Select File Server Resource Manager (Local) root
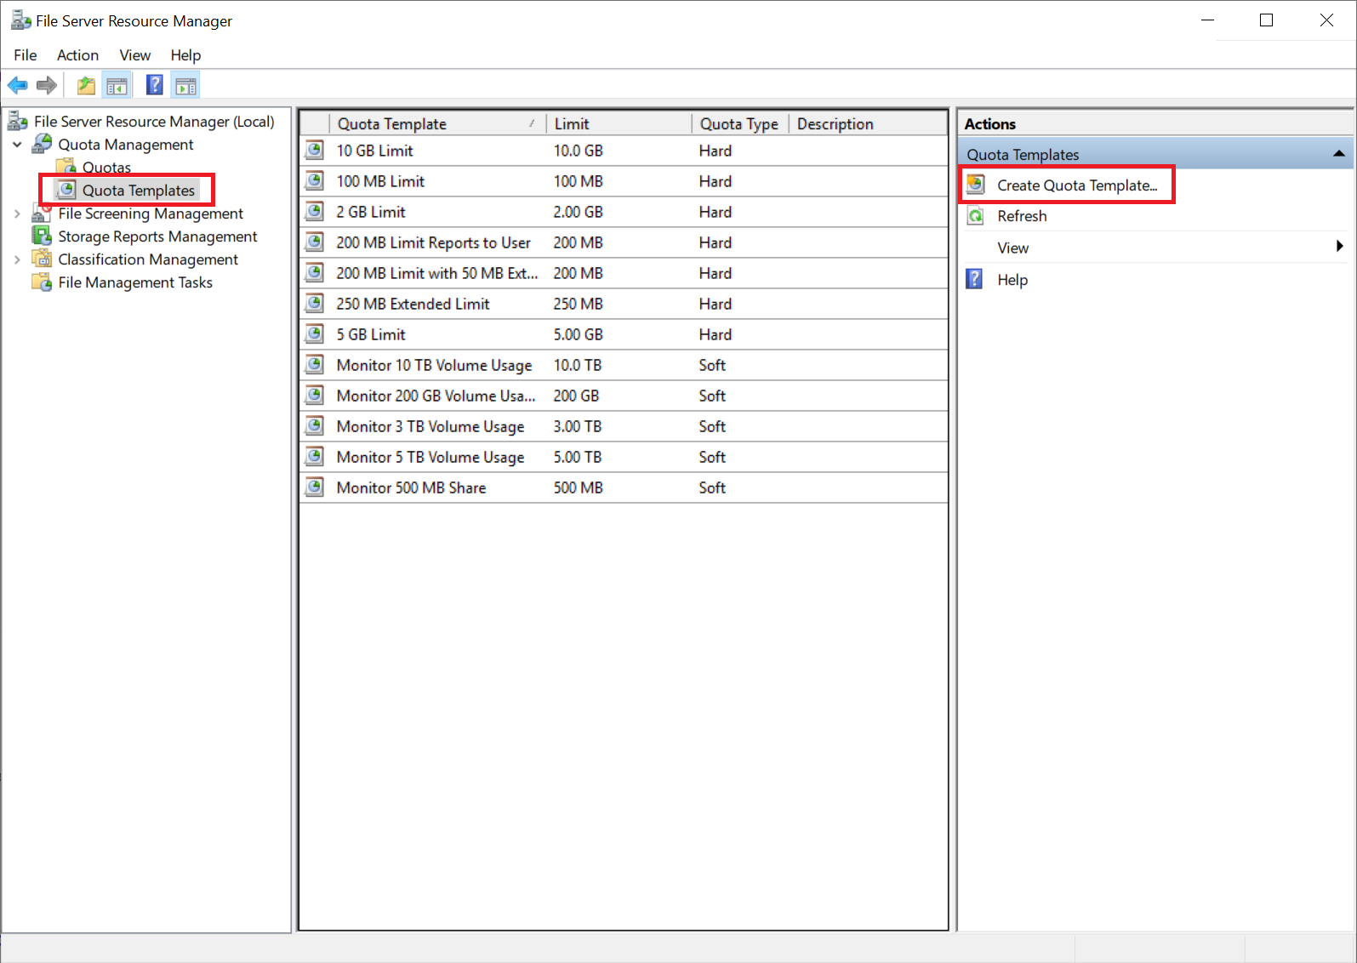1357x963 pixels. click(154, 122)
